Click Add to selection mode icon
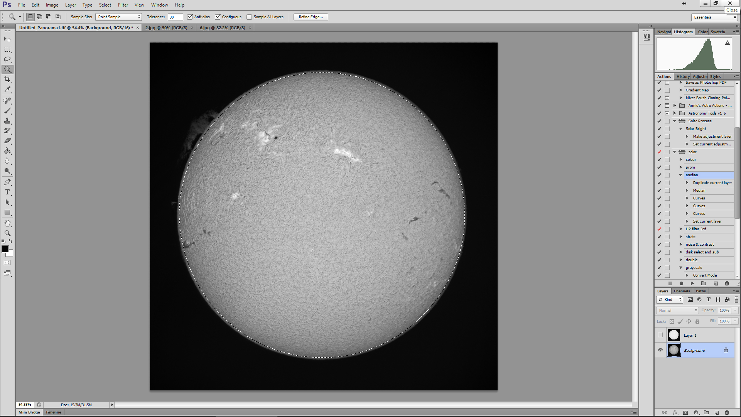 (39, 17)
